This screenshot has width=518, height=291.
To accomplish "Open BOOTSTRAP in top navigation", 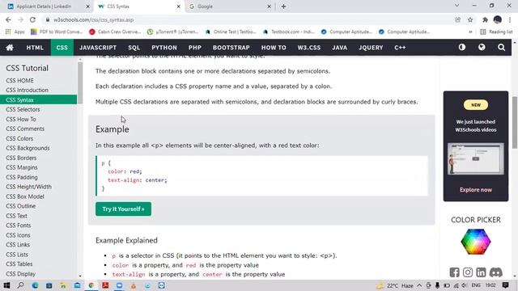I will (231, 48).
